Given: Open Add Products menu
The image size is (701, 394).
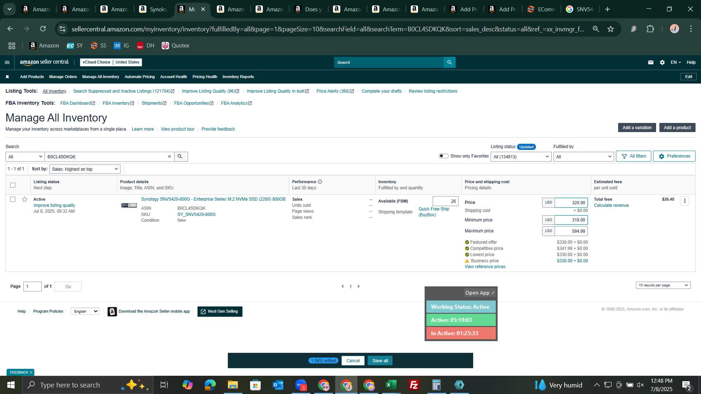Looking at the screenshot, I should (32, 77).
